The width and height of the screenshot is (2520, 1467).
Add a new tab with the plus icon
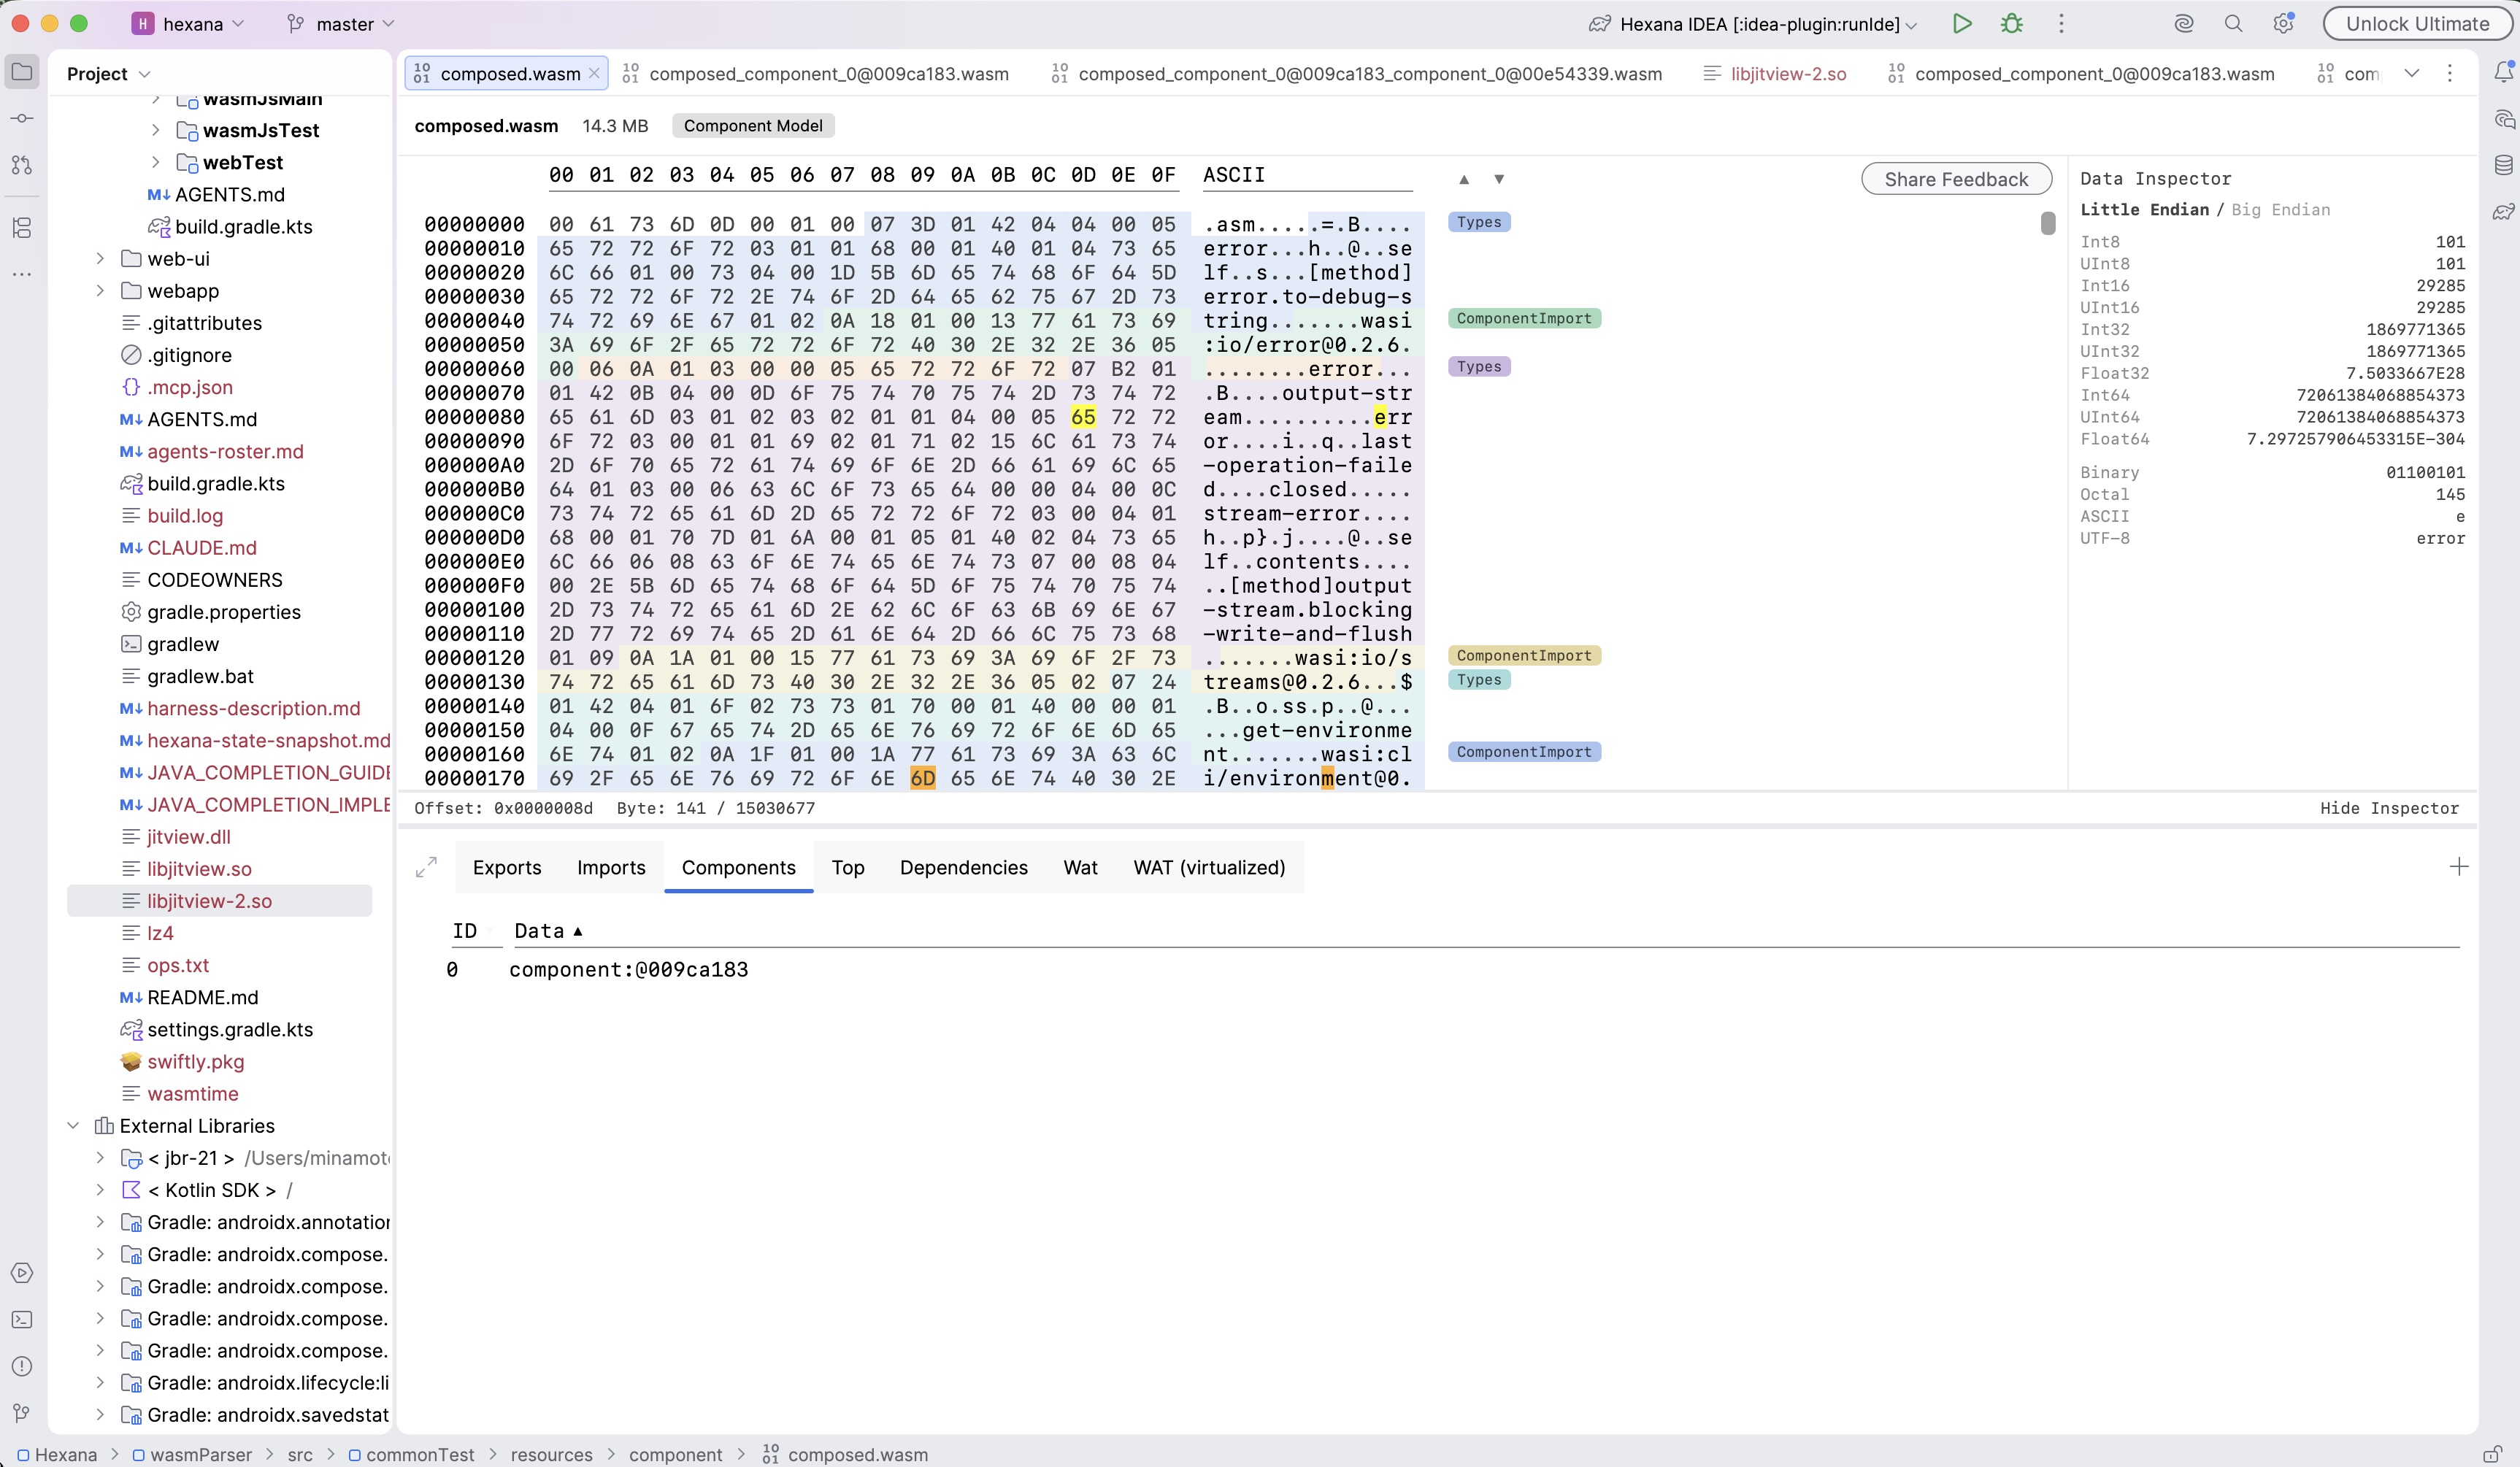(x=2459, y=867)
